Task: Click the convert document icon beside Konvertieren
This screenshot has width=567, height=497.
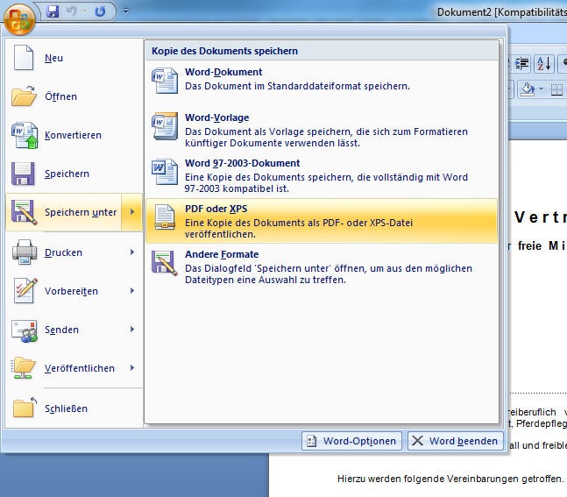Action: pos(25,135)
